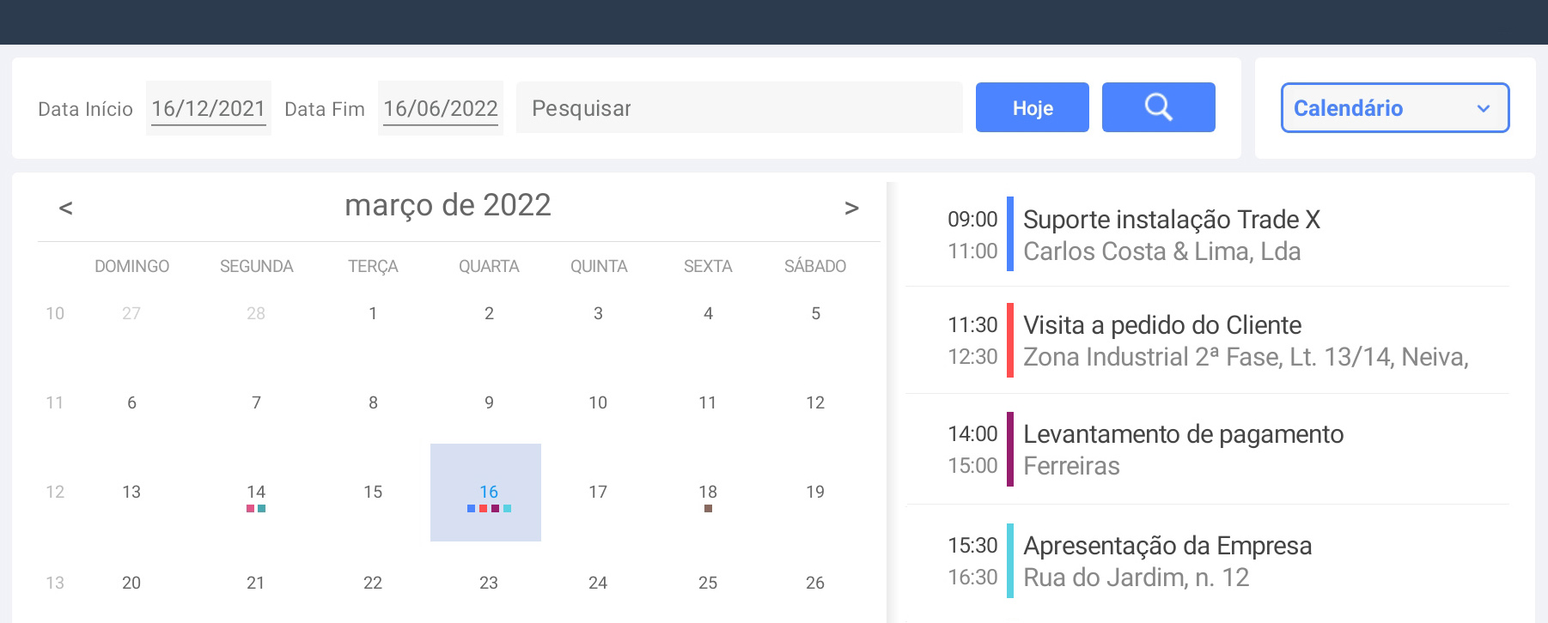Click the Data Fim date field
This screenshot has width=1548, height=623.
point(441,109)
